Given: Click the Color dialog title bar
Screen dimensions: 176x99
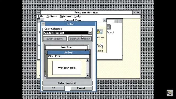Looking at the screenshot, I should click(70, 24).
